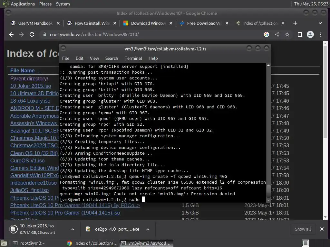The width and height of the screenshot is (330, 247).
Task: Open JuliaOS_final.iso link
Action: point(29,190)
